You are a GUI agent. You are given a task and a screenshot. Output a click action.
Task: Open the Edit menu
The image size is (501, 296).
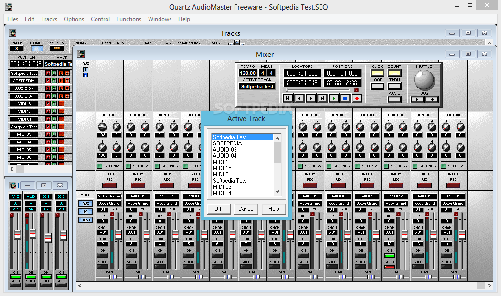pyautogui.click(x=30, y=19)
